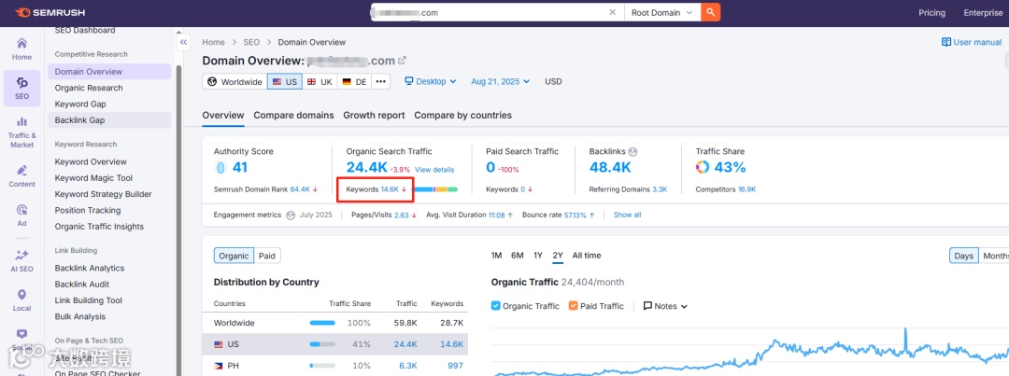Toggle the Organic Traffic checkbox
1009x376 pixels.
(x=495, y=306)
